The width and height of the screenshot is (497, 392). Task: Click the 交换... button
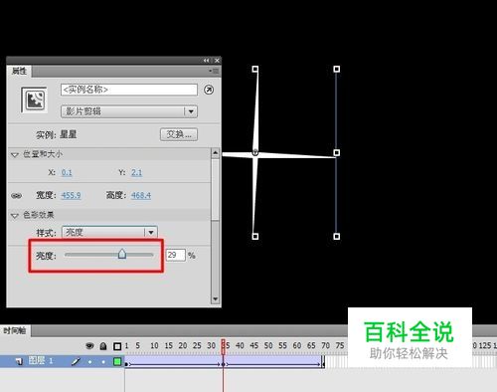179,134
